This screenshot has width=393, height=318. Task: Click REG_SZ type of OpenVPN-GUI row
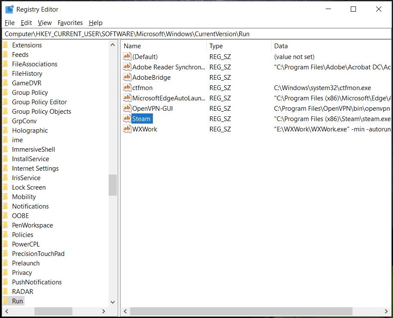[220, 109]
